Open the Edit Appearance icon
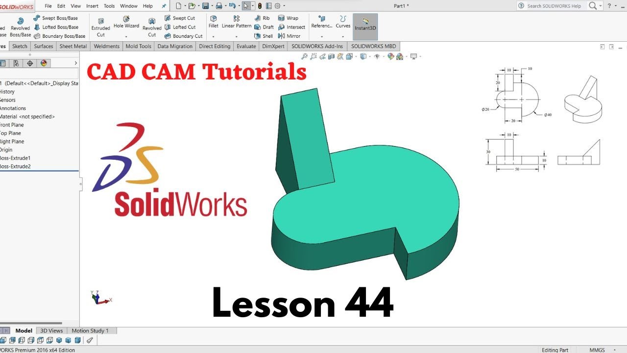The height and width of the screenshot is (353, 627). pos(391,56)
